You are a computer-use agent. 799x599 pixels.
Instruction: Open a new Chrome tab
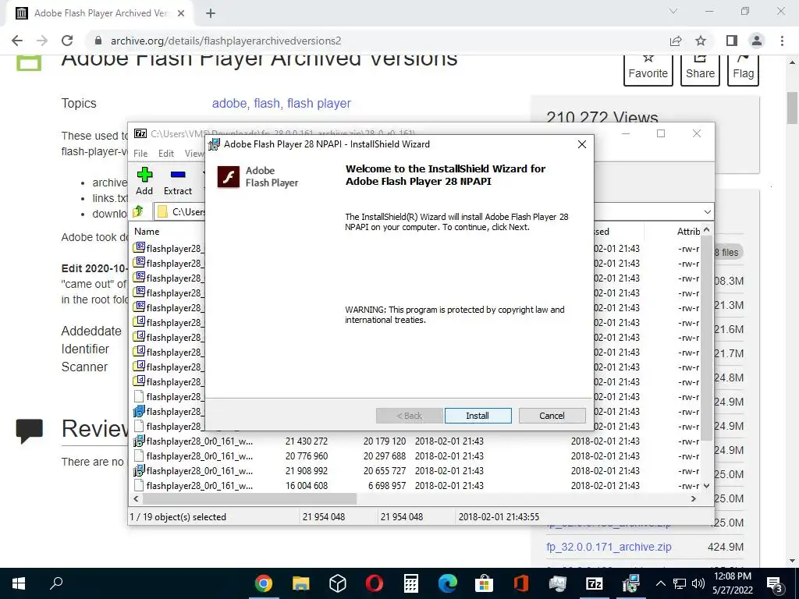pos(211,14)
